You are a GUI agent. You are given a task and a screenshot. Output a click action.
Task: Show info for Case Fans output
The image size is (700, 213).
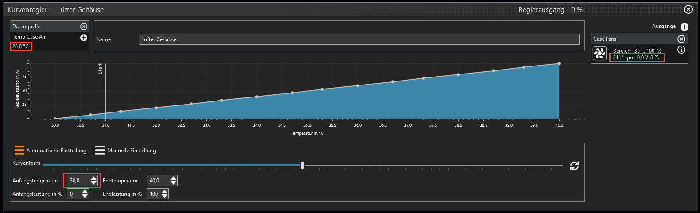(x=681, y=50)
